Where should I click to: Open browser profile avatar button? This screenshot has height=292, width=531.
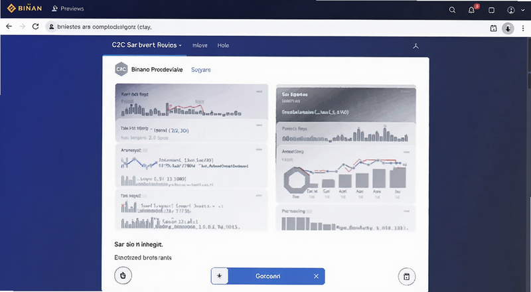508,29
